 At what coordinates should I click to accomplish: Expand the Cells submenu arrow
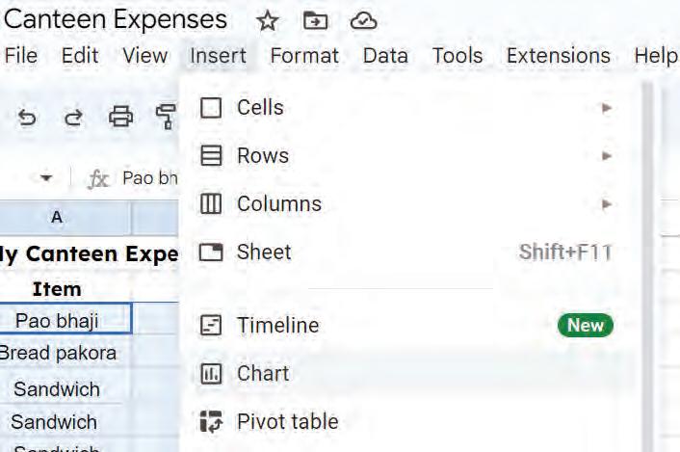(607, 108)
